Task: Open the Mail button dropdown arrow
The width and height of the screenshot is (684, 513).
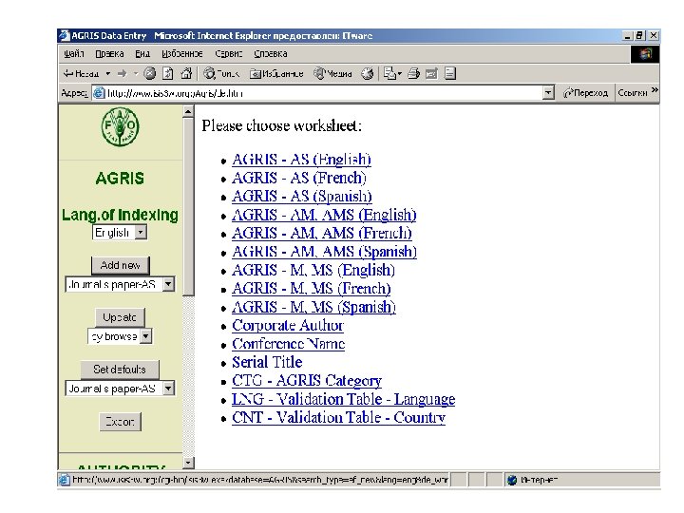Action: (x=399, y=74)
